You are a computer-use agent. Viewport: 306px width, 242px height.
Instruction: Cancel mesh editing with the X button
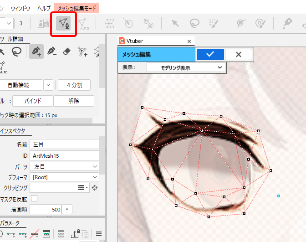tap(238, 54)
